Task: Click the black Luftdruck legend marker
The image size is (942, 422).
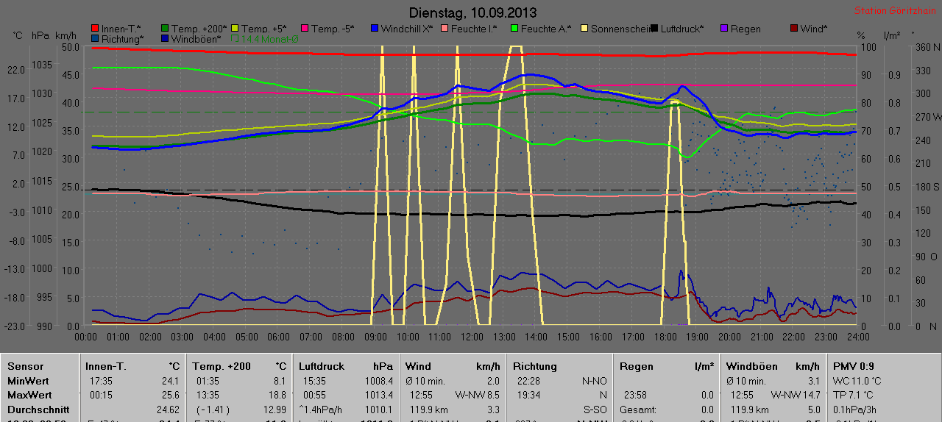Action: click(654, 29)
